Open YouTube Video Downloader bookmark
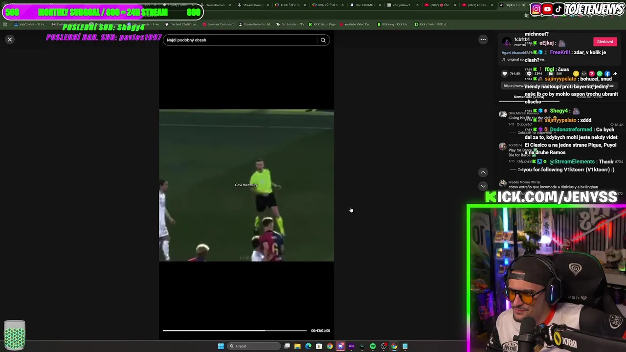Image resolution: width=626 pixels, height=352 pixels. [x=355, y=24]
